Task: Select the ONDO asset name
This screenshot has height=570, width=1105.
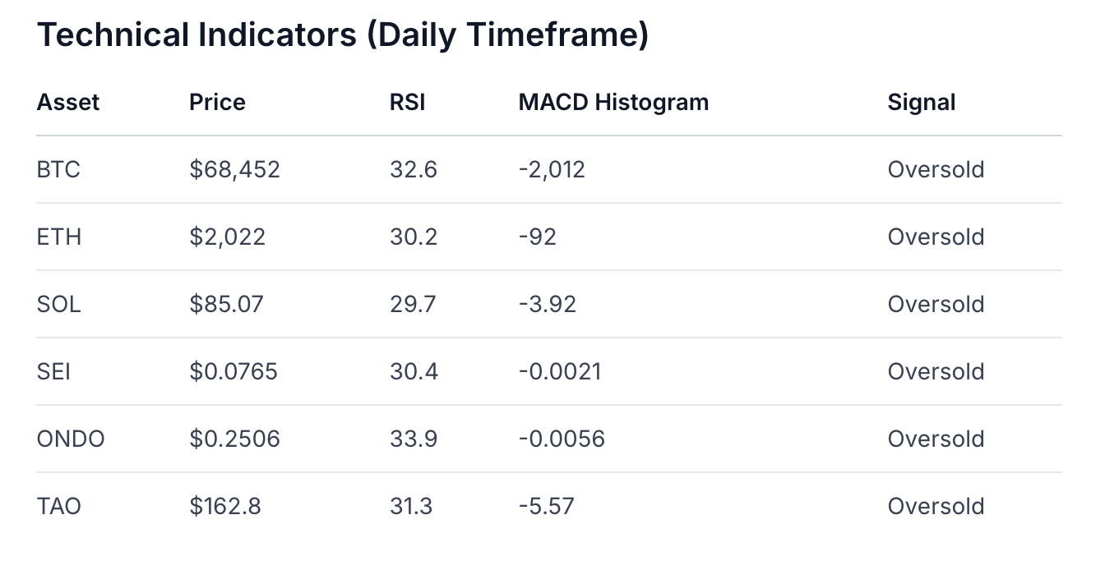Action: pyautogui.click(x=71, y=439)
